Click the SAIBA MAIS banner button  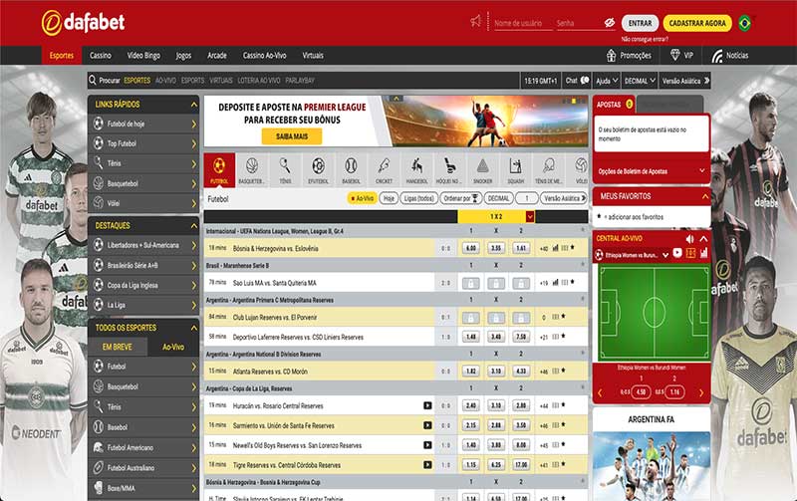(292, 136)
